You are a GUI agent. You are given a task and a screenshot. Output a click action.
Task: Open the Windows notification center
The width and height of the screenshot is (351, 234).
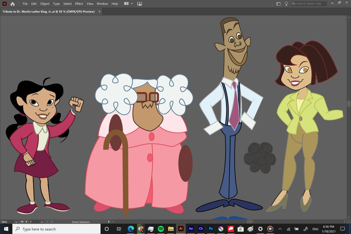pyautogui.click(x=343, y=229)
